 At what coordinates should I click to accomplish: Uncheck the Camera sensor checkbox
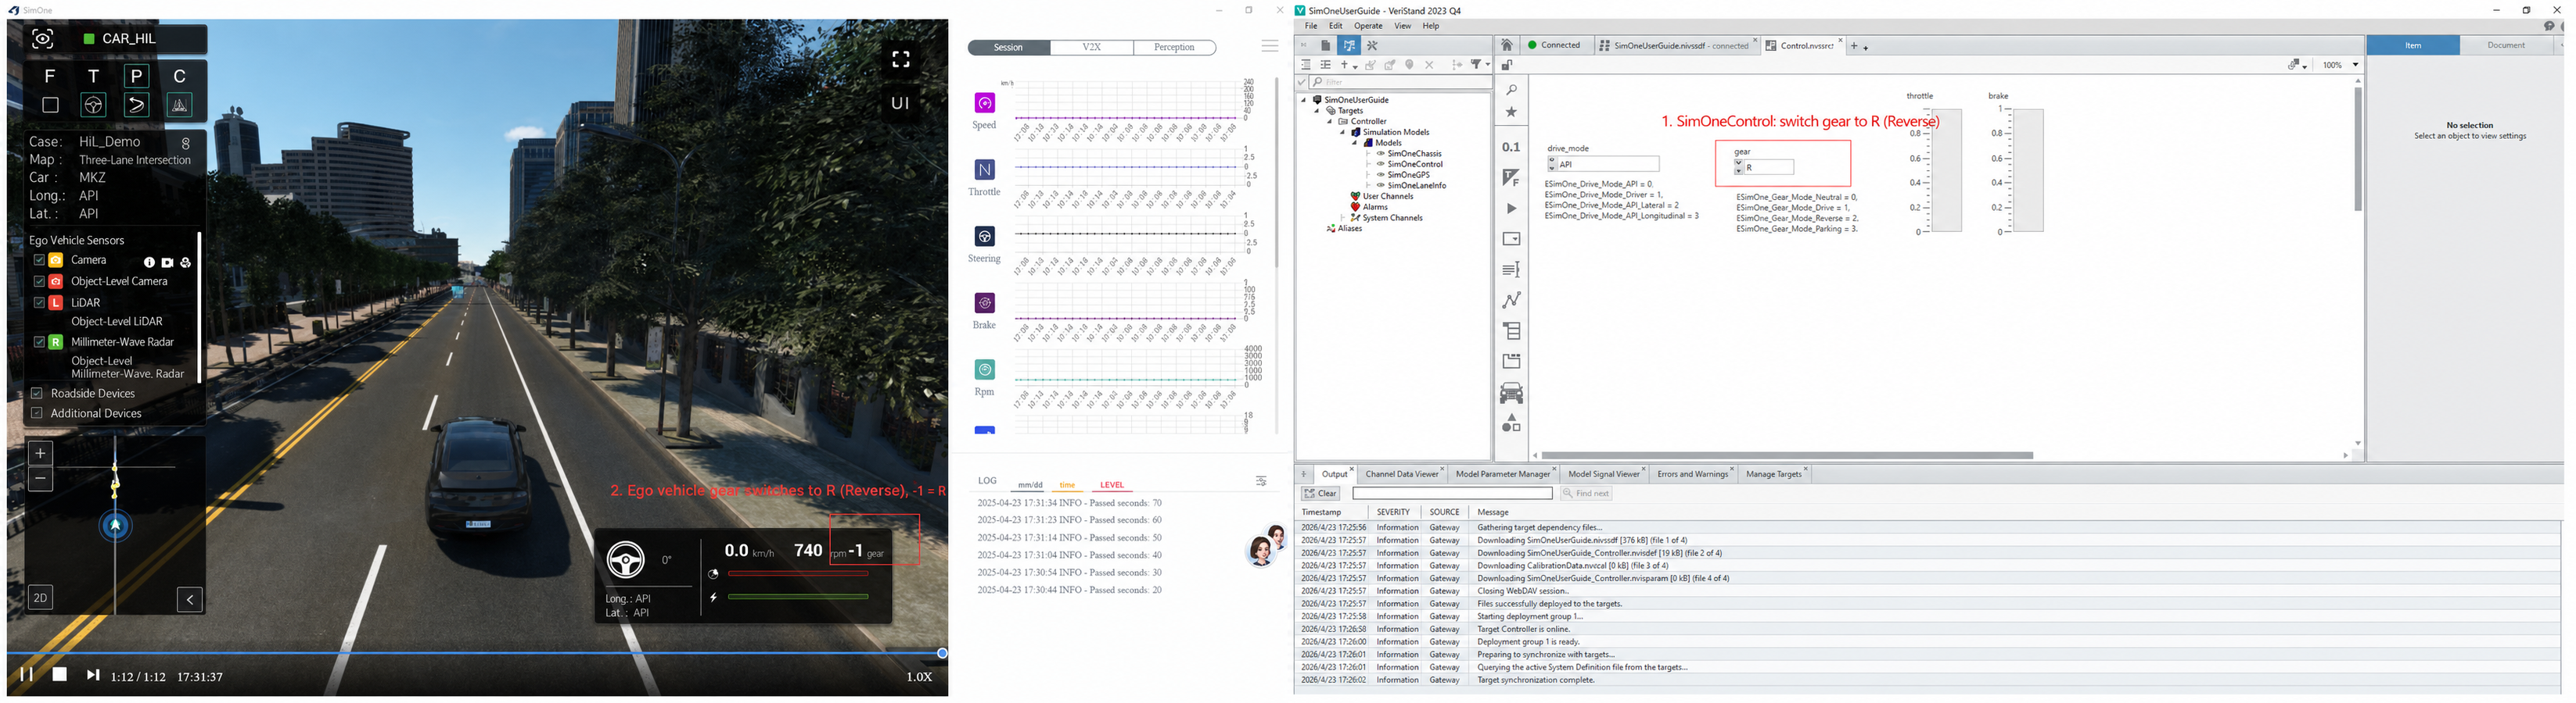[39, 259]
